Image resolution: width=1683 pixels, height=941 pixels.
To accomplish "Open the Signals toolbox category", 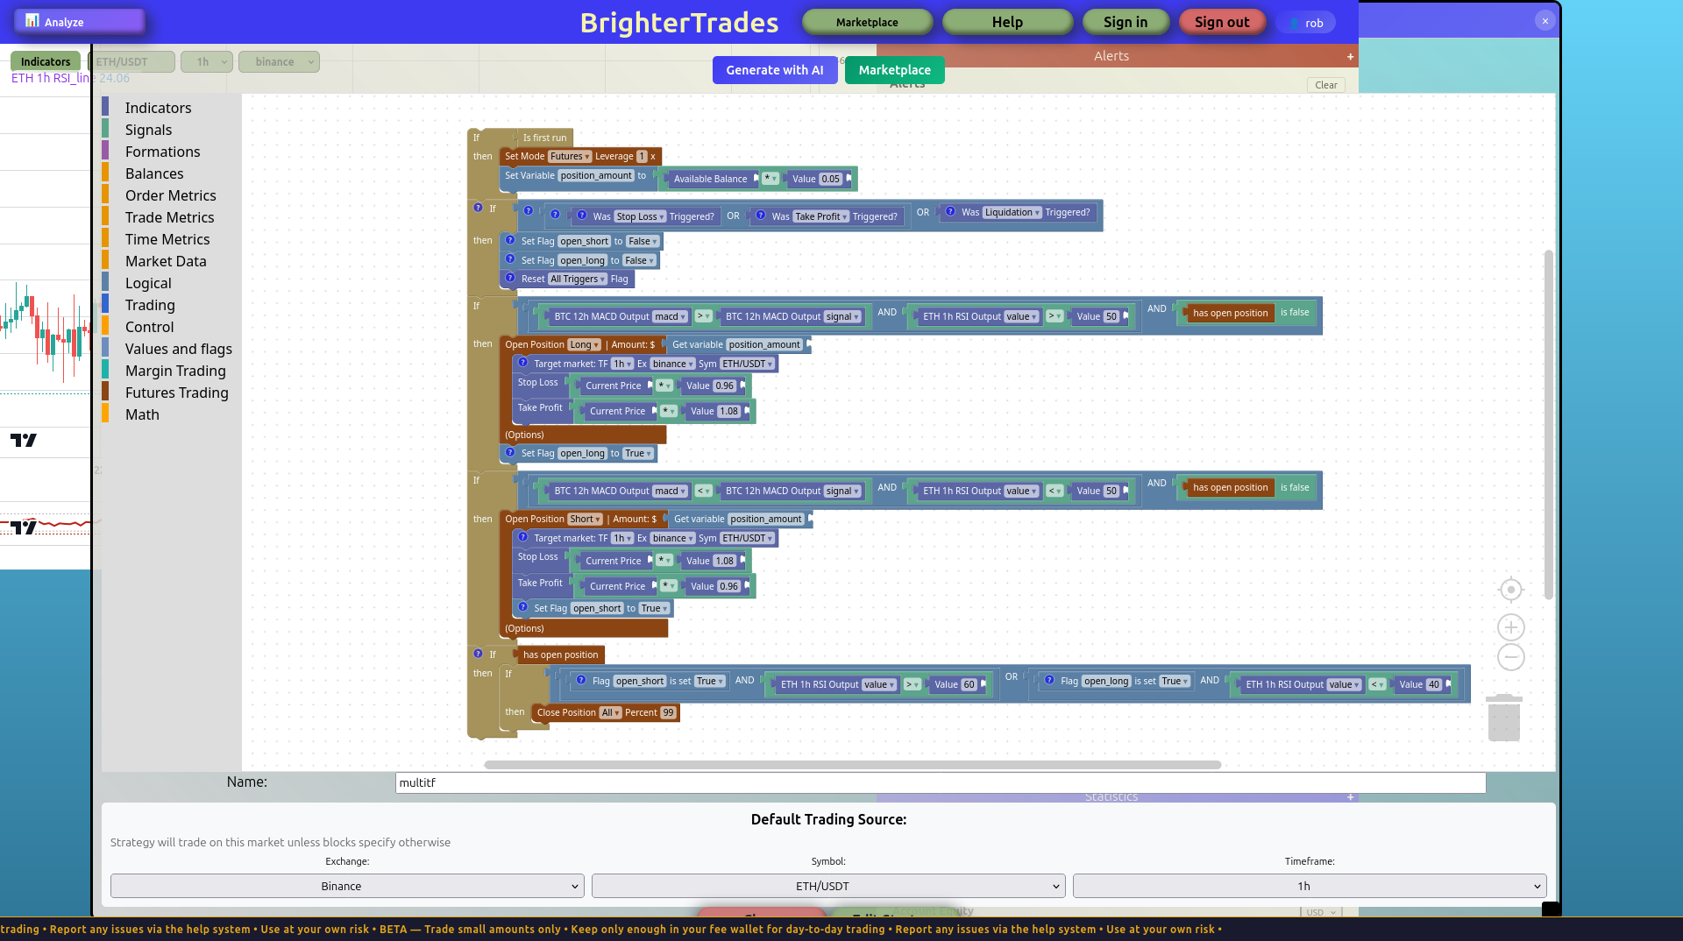I will tap(148, 130).
